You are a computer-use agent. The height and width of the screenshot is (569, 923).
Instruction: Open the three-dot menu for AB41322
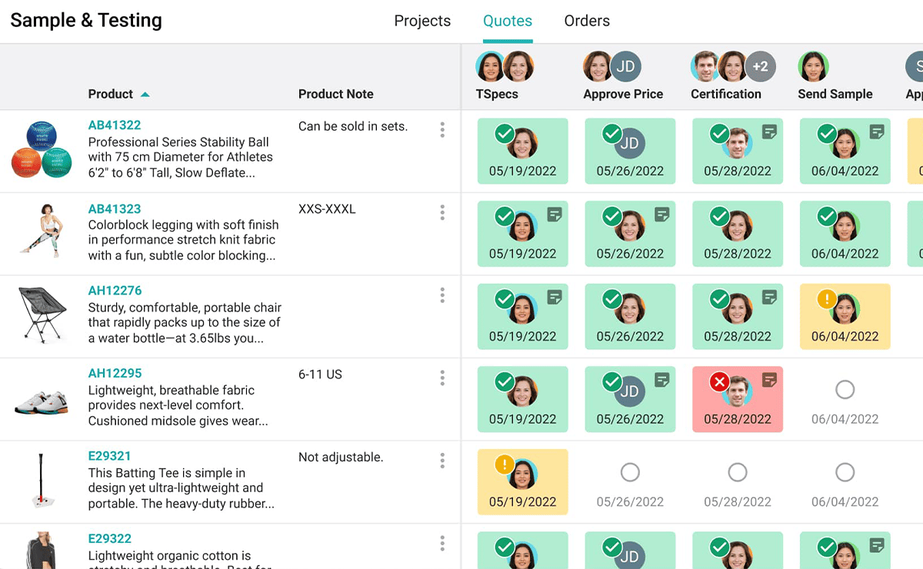coord(442,130)
